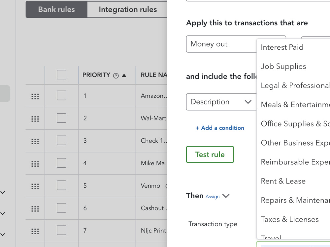Click the drag handle for priority 7 rule

point(35,231)
